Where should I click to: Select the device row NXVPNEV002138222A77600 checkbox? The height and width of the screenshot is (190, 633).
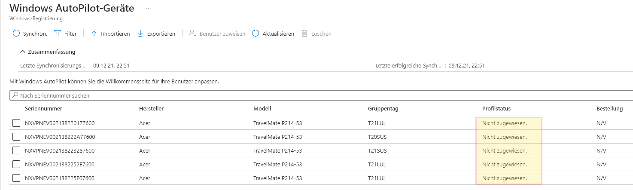pyautogui.click(x=16, y=137)
